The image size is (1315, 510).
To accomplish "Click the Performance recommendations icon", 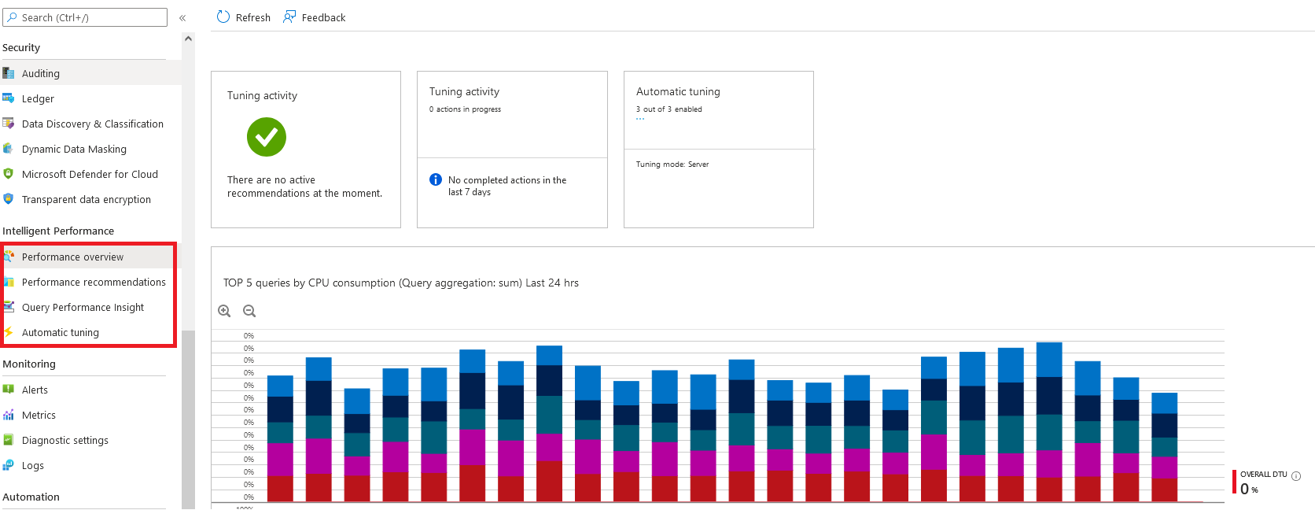I will [x=9, y=282].
